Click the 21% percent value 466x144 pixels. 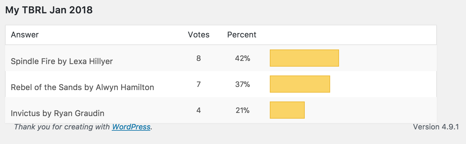tap(243, 110)
